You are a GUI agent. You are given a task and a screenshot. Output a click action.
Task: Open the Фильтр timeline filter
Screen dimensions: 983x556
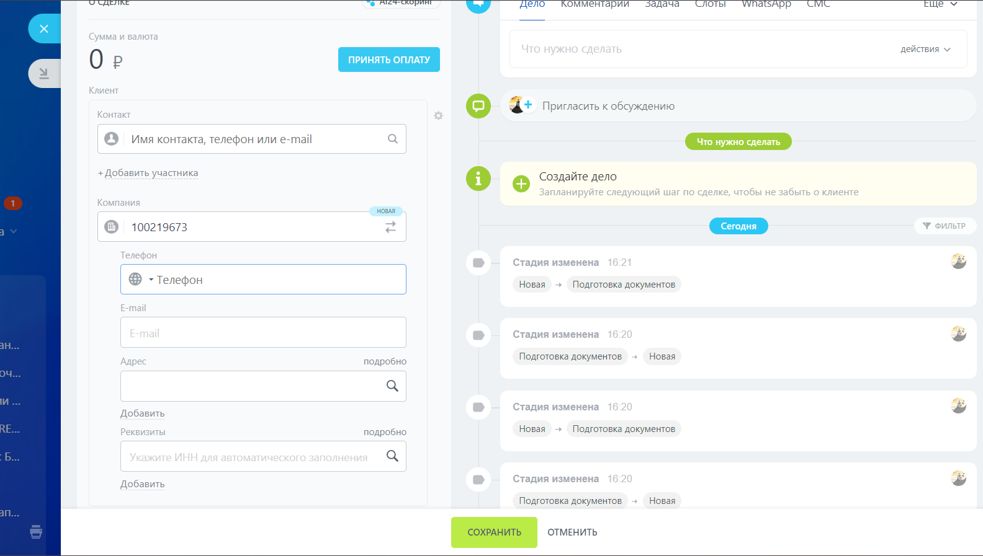[x=945, y=226]
